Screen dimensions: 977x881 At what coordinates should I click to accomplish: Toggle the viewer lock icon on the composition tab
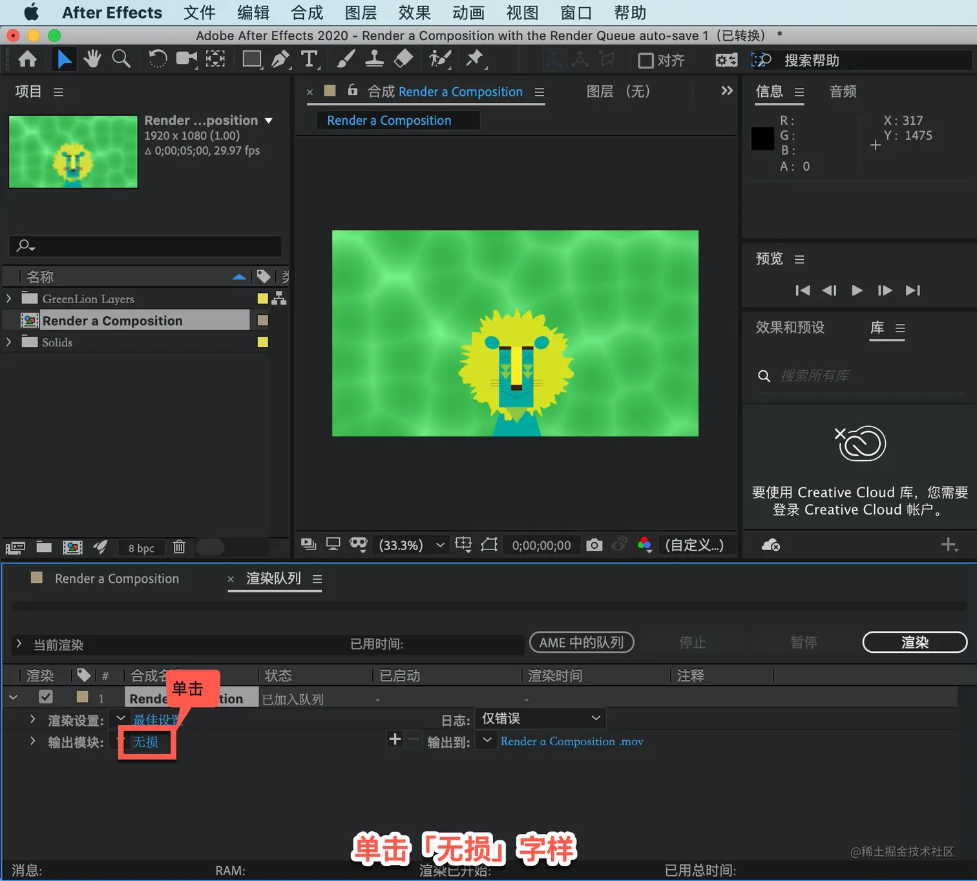click(353, 90)
